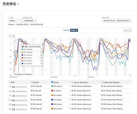Screen dimensions: 137x114
Task: Switch to 下载排名 tab
Action: tap(66, 30)
